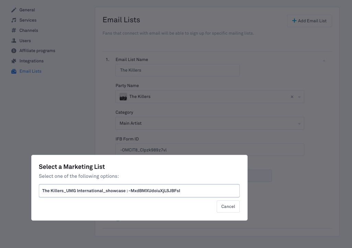Go to Channels section

pyautogui.click(x=29, y=30)
